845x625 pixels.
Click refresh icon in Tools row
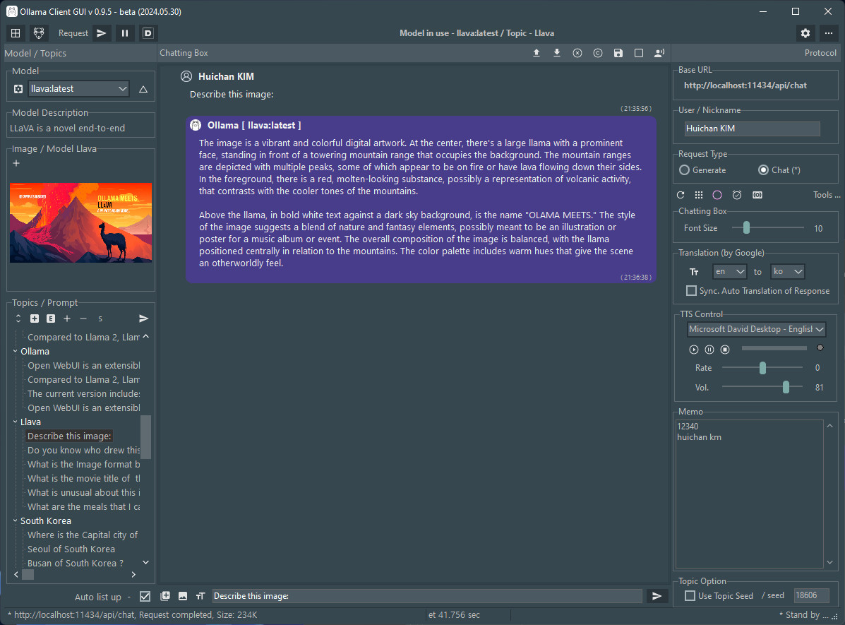681,195
